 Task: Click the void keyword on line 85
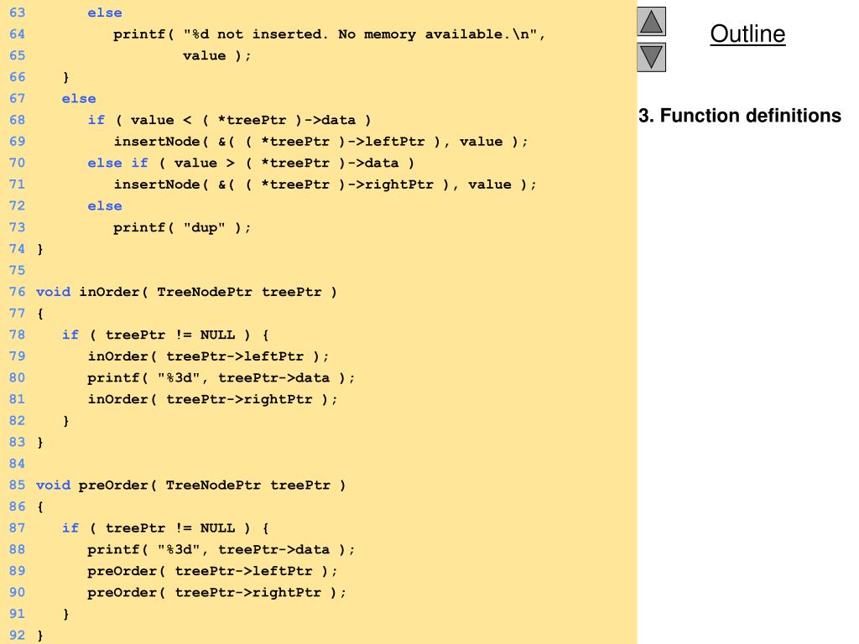pyautogui.click(x=53, y=486)
